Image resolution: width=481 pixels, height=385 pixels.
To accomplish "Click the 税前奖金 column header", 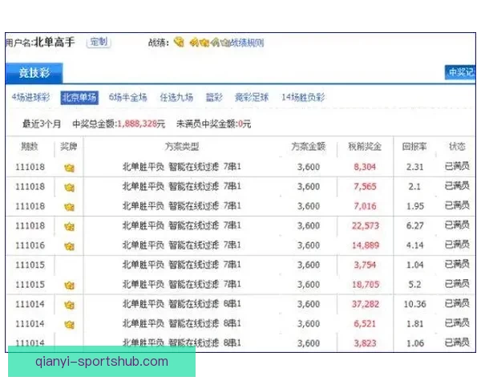I will point(365,147).
